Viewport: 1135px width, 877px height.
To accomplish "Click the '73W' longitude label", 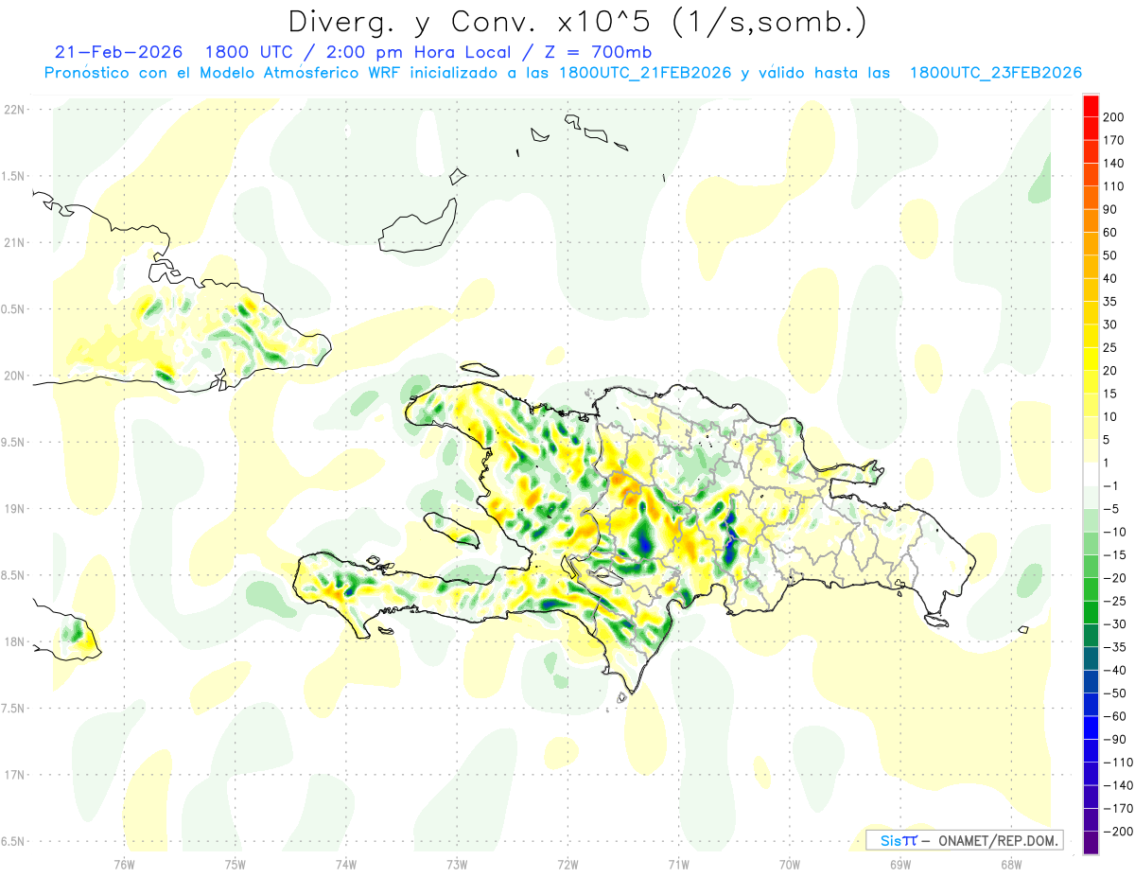I will point(457,864).
